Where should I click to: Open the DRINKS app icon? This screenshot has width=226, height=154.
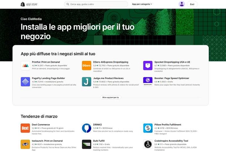point(86,128)
